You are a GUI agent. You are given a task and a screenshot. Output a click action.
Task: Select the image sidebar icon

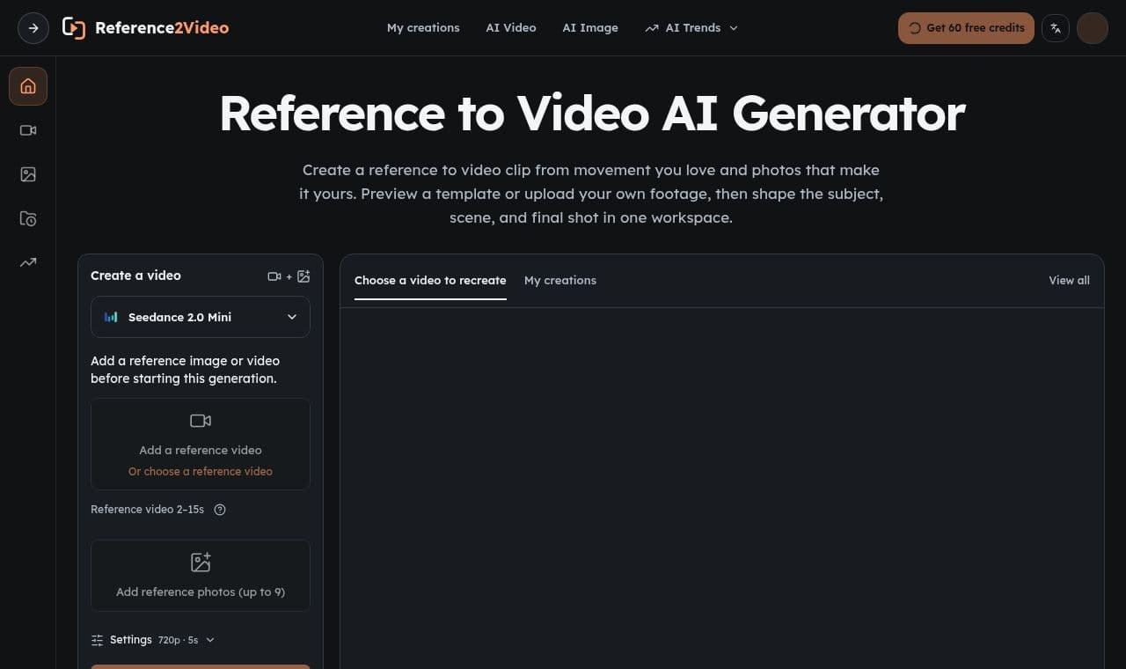pyautogui.click(x=28, y=174)
